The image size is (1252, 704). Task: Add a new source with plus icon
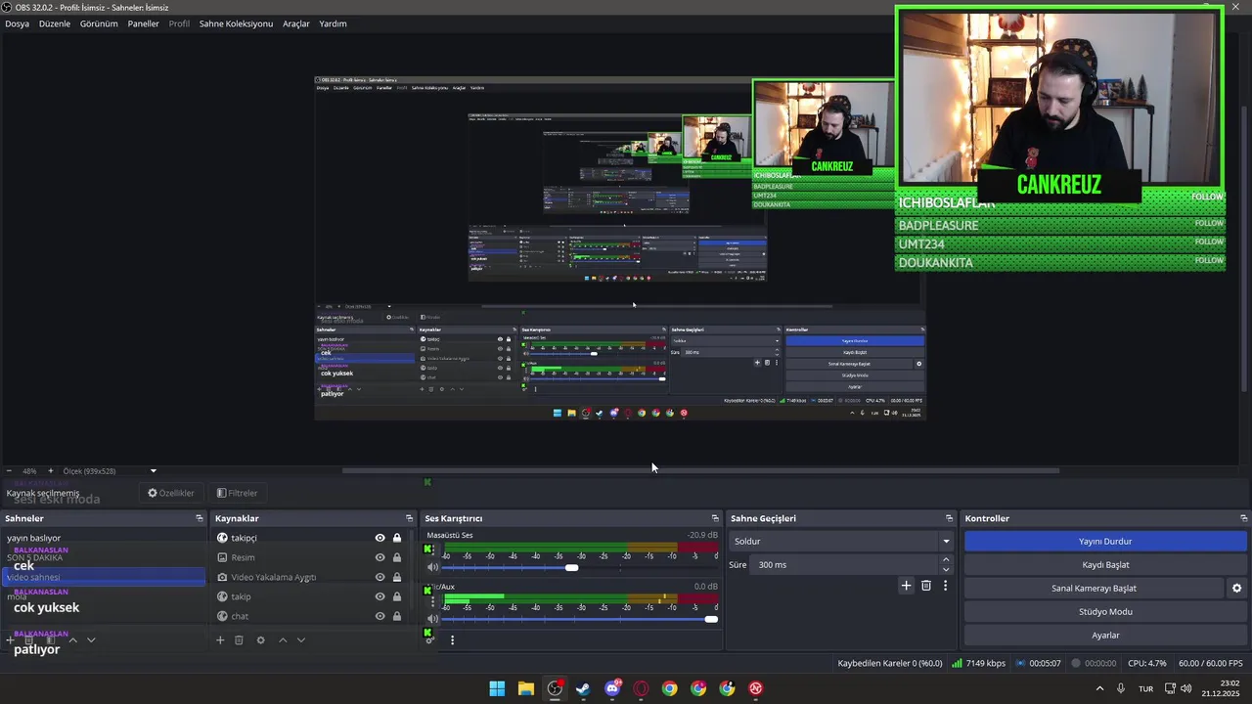[x=220, y=640]
